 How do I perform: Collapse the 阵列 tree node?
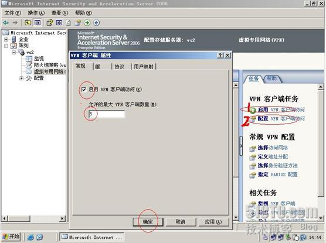pos(6,46)
